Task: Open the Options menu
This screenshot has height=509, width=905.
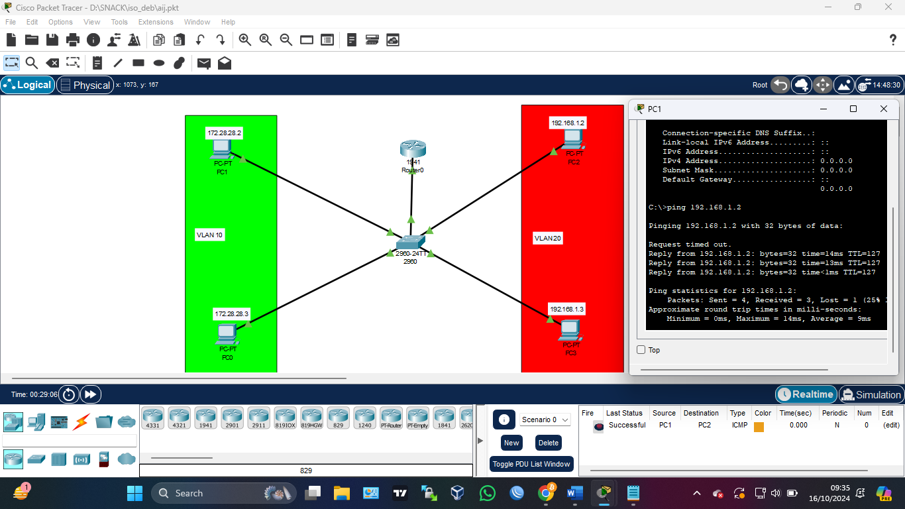Action: tap(60, 22)
